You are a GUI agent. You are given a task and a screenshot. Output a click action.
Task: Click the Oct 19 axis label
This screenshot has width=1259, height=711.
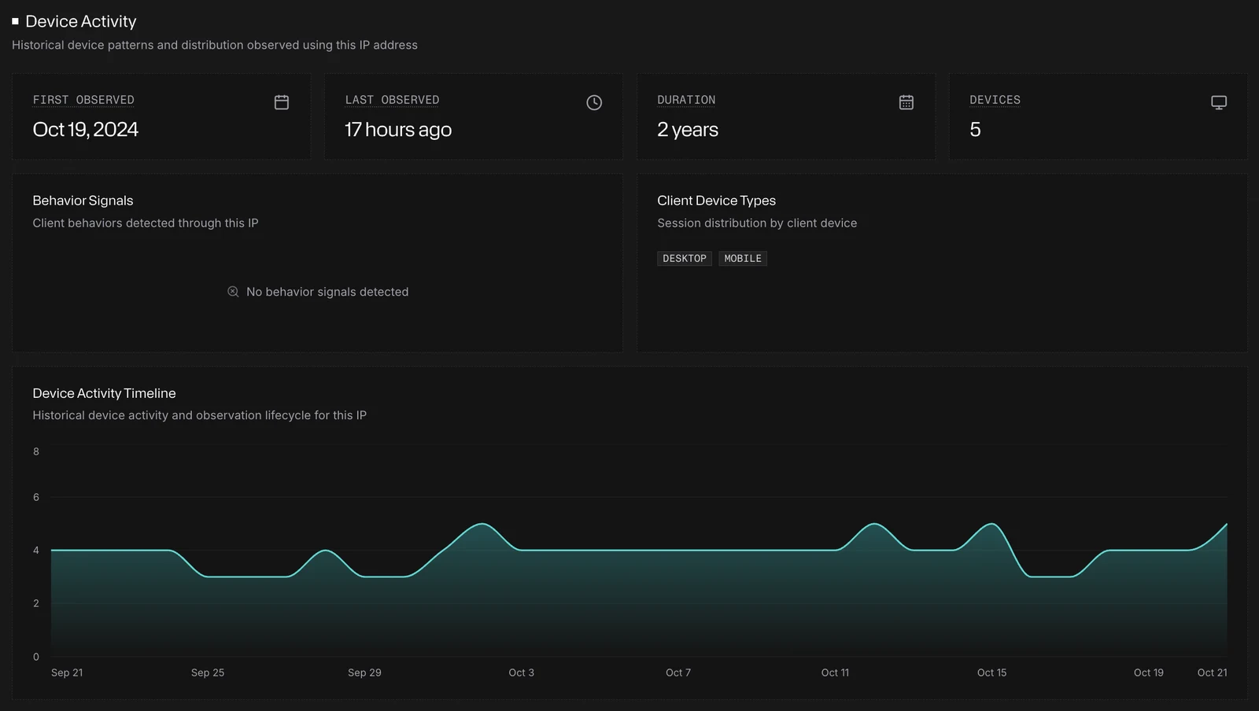coord(1148,672)
